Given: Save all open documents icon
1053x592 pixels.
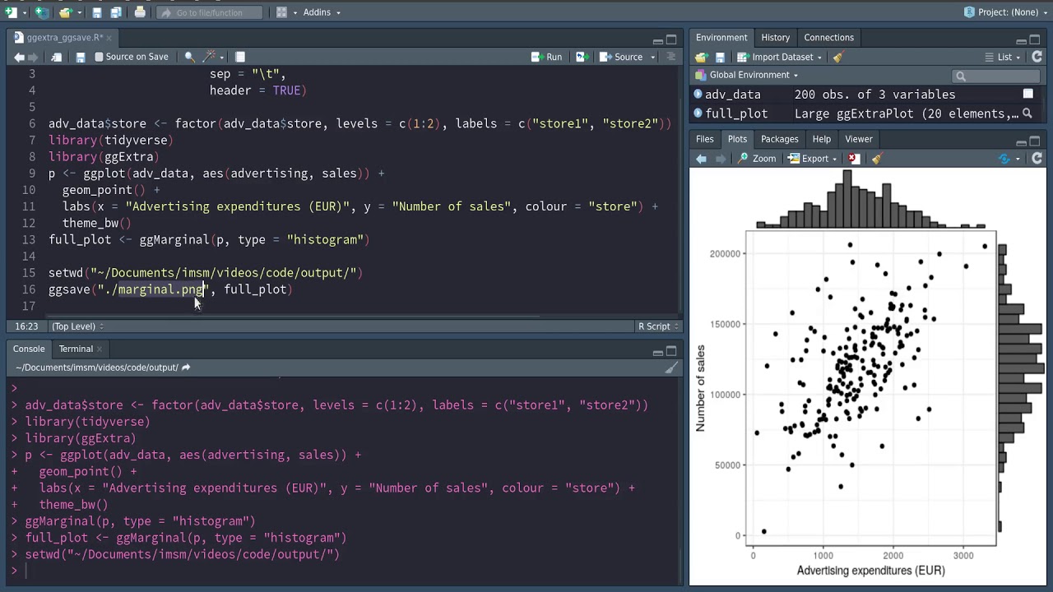Looking at the screenshot, I should click(x=116, y=12).
